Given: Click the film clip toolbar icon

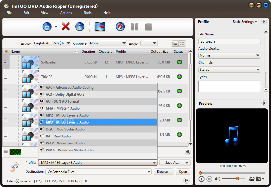Looking at the screenshot, I should [100, 27].
